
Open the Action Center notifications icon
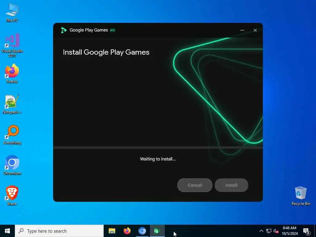pos(306,231)
